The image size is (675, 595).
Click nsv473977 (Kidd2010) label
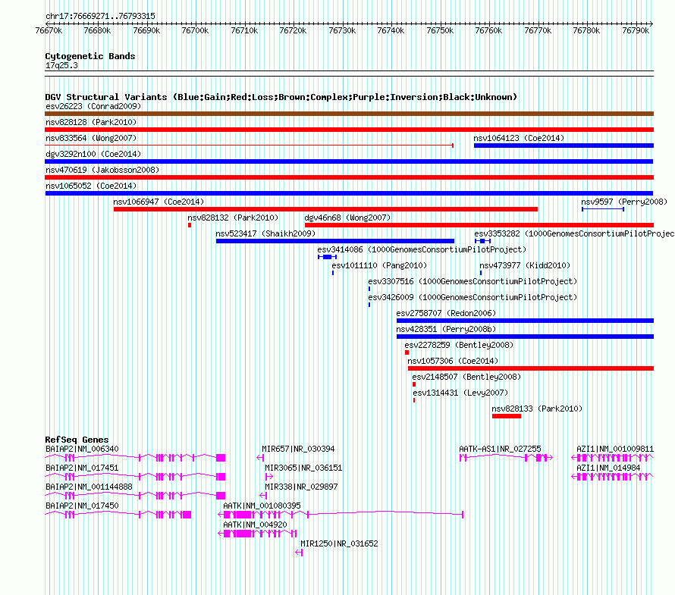point(525,265)
